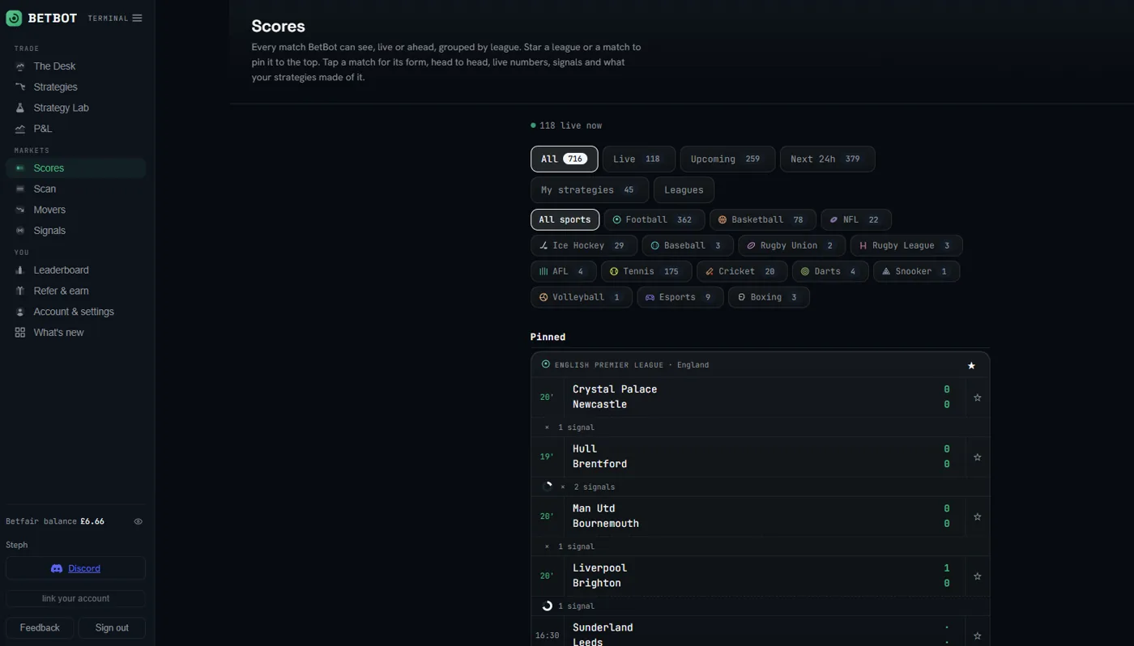
Task: Select the Upcoming filter tab
Action: [x=727, y=159]
